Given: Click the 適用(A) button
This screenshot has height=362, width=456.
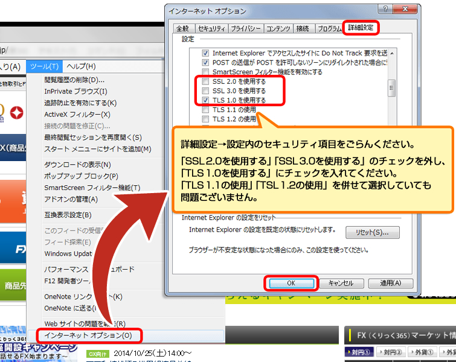Looking at the screenshot, I should tap(391, 284).
